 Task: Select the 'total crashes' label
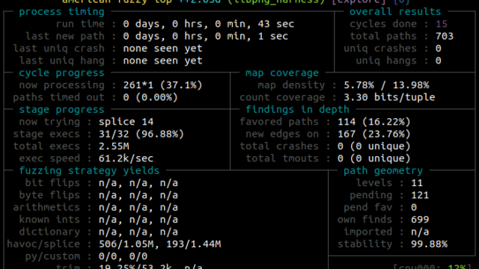279,146
